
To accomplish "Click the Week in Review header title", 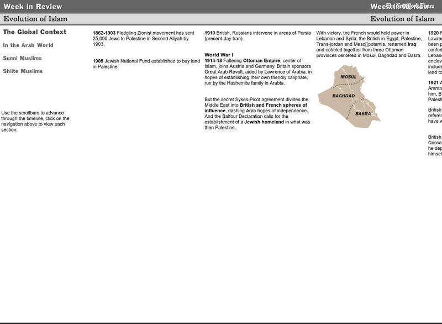I will point(33,7).
